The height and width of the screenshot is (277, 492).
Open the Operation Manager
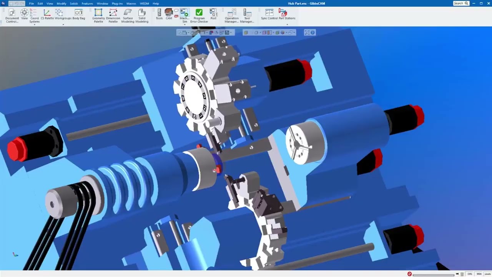(232, 16)
